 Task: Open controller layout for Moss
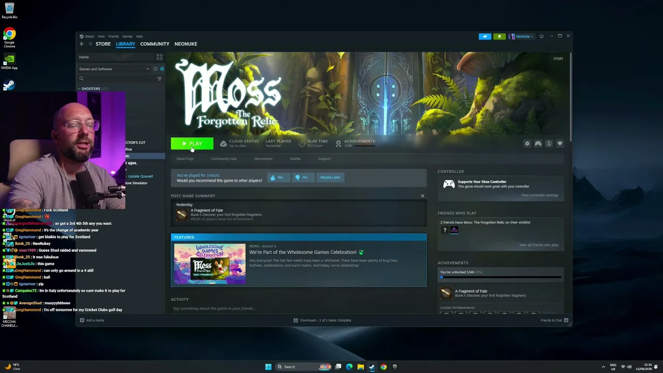click(x=538, y=144)
